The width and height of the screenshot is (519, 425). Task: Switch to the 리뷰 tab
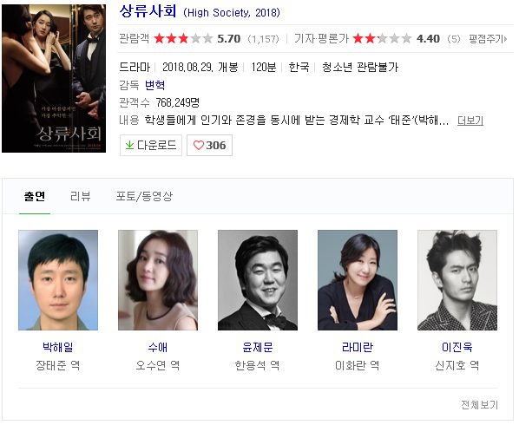click(81, 196)
